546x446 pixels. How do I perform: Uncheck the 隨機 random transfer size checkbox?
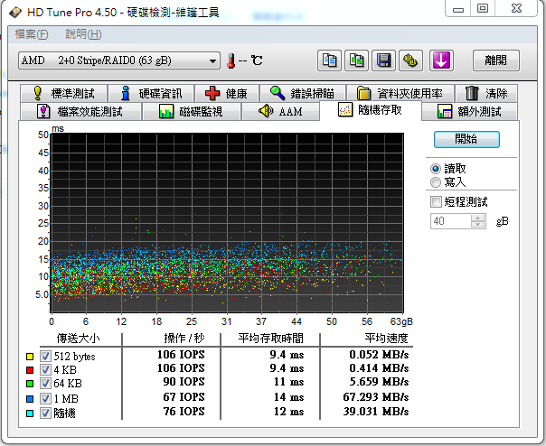45,413
